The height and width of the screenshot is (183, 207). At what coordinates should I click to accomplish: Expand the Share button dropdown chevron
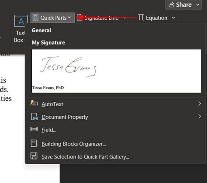pos(198,5)
